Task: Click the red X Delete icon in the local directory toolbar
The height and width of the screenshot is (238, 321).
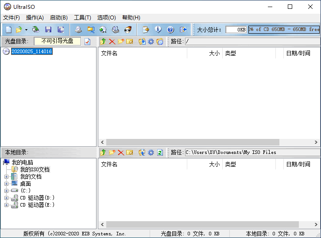Action: pyautogui.click(x=121, y=153)
